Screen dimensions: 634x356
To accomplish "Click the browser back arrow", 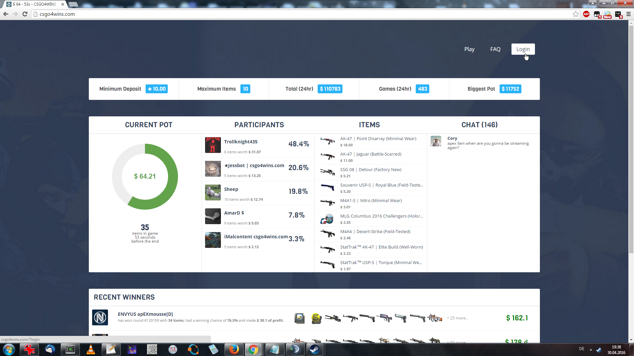I will pyautogui.click(x=6, y=14).
